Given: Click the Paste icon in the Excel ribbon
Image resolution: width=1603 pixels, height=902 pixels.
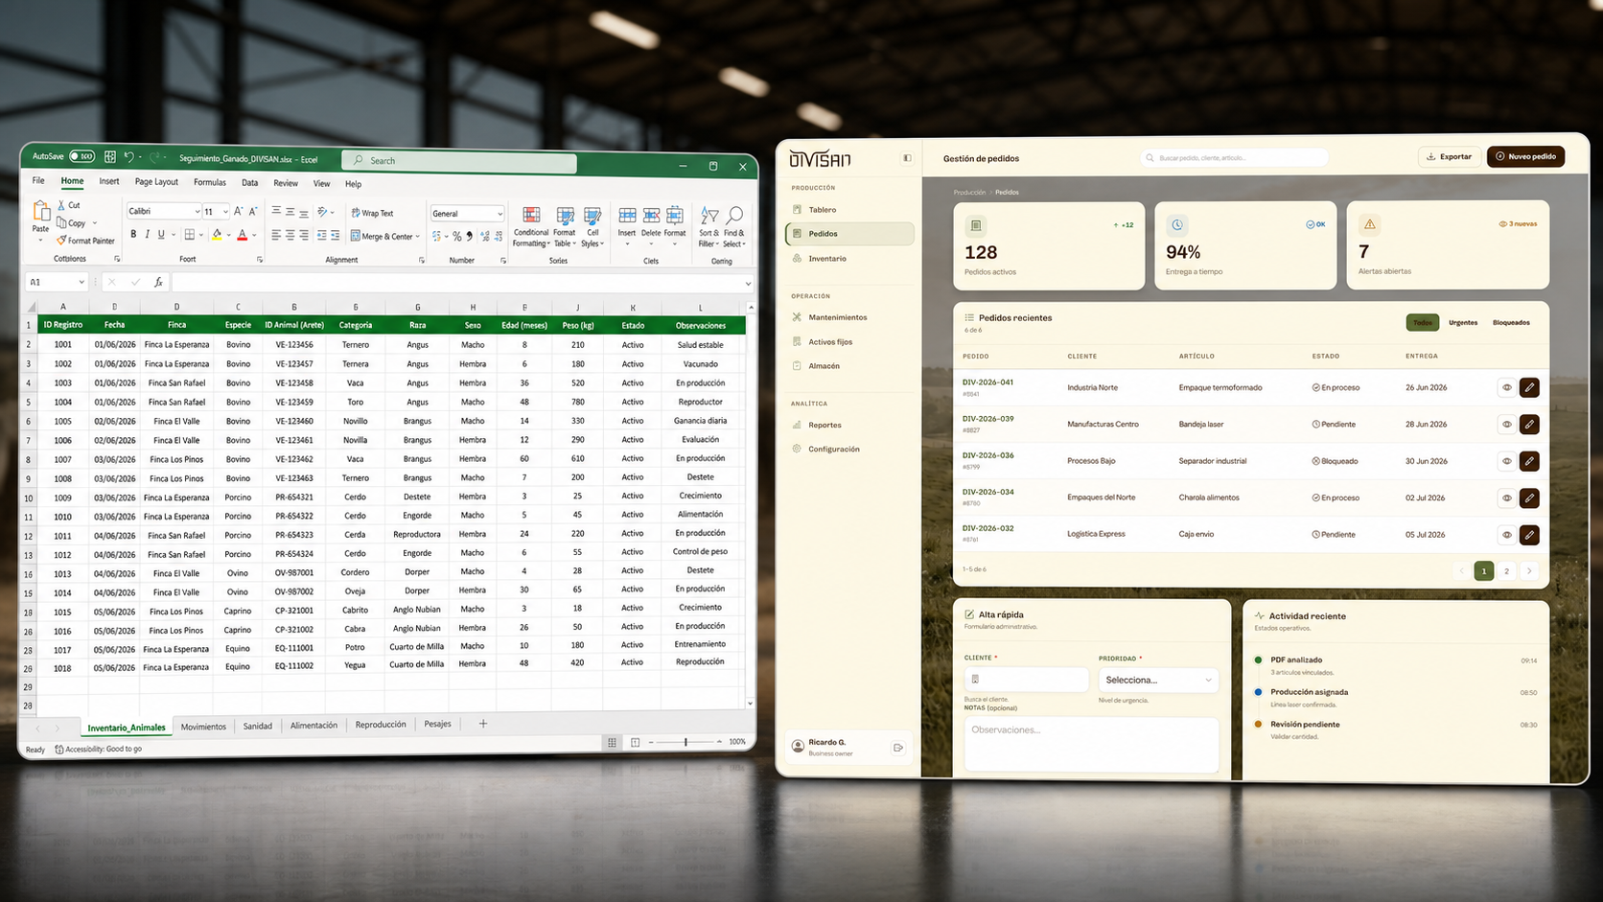Looking at the screenshot, I should pos(40,212).
